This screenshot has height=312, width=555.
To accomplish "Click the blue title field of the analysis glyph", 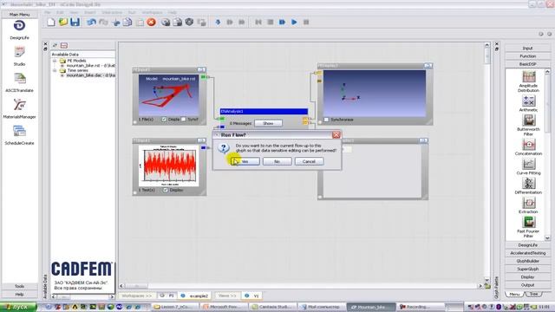I will 264,112.
